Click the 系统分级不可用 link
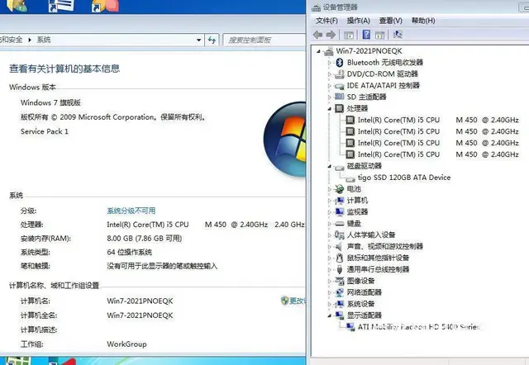Viewport: 529px width, 365px height. [131, 211]
